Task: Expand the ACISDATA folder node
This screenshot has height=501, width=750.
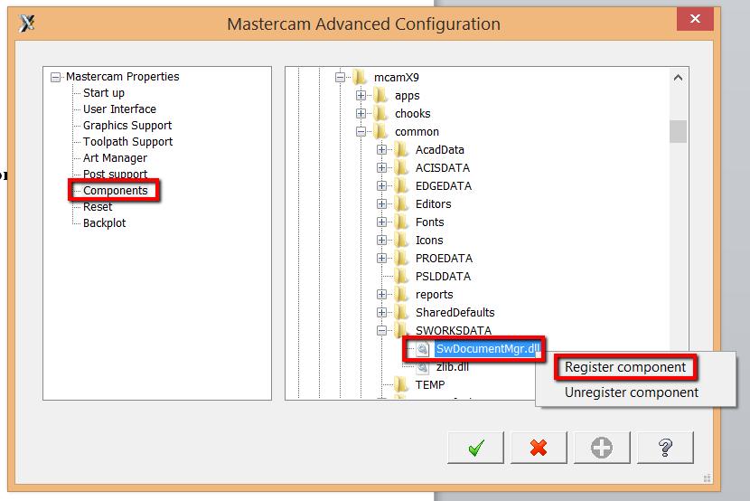Action: tap(381, 168)
